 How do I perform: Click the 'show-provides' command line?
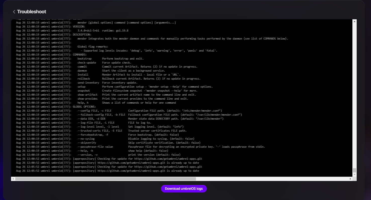(102, 99)
